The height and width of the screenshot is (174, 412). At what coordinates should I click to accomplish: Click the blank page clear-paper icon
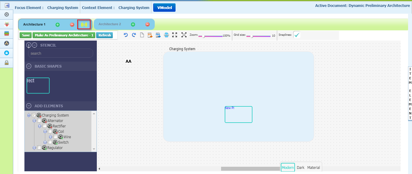coord(142,35)
